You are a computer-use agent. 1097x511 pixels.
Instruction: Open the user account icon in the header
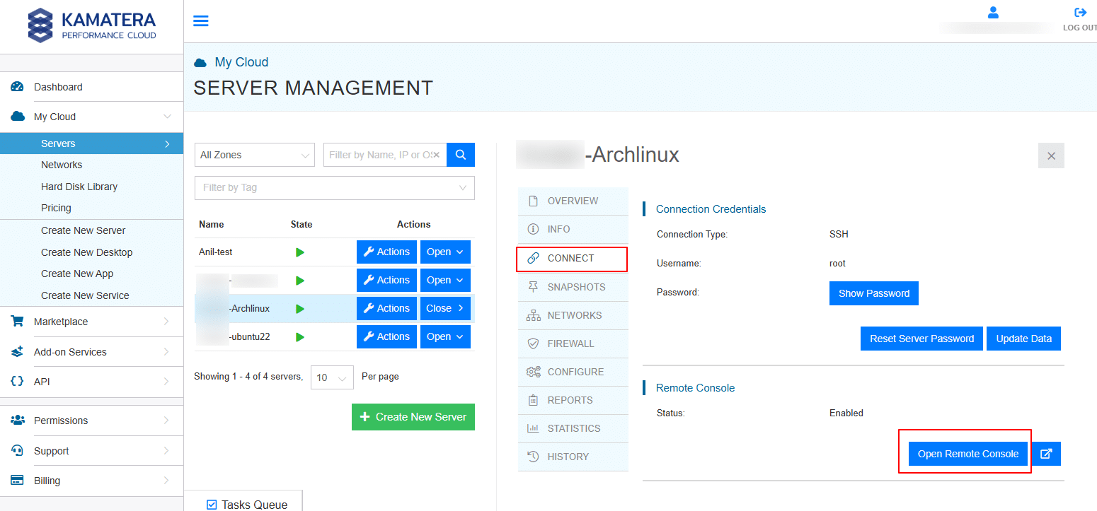(993, 11)
